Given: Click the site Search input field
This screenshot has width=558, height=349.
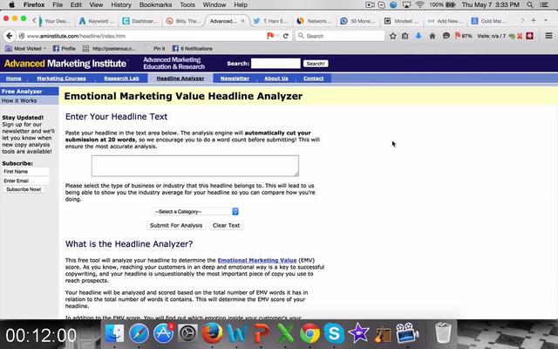Looking at the screenshot, I should tap(276, 64).
